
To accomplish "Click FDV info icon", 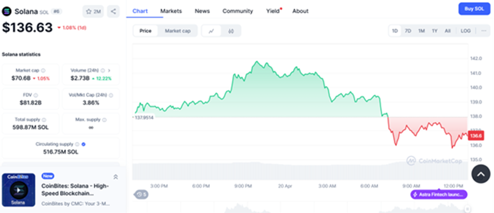I will click(35, 95).
